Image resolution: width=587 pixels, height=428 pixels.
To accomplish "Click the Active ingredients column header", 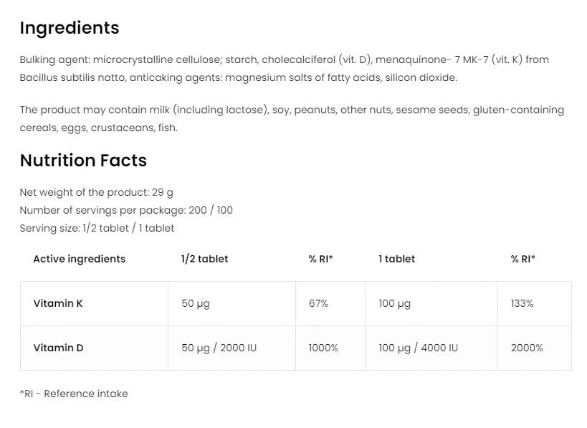I will (80, 259).
